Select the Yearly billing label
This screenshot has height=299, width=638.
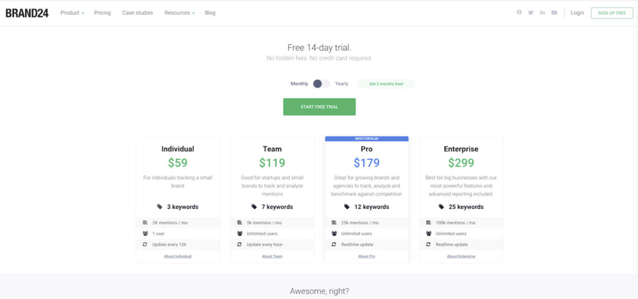click(342, 84)
